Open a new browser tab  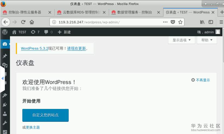click(222, 12)
